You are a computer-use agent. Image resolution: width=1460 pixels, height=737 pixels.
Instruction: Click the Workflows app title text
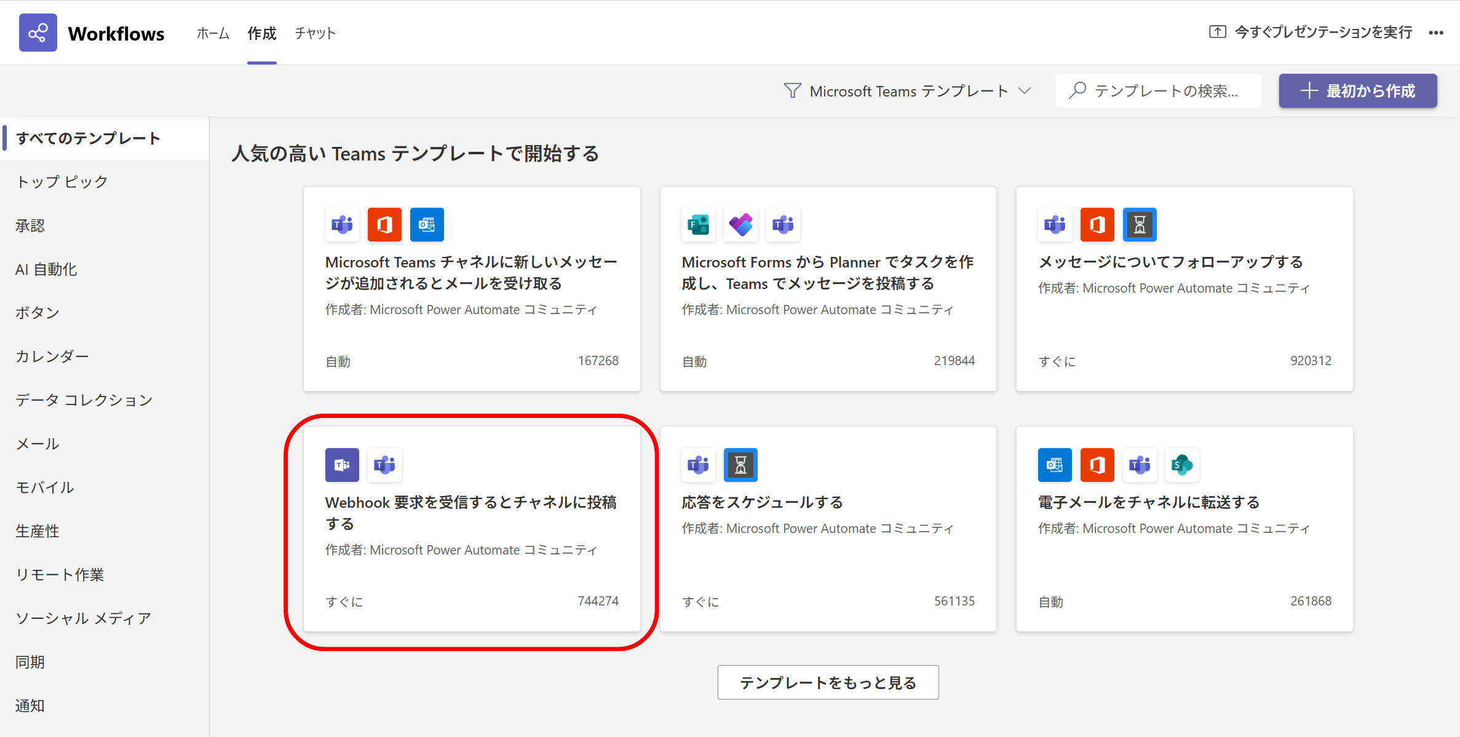[x=116, y=33]
